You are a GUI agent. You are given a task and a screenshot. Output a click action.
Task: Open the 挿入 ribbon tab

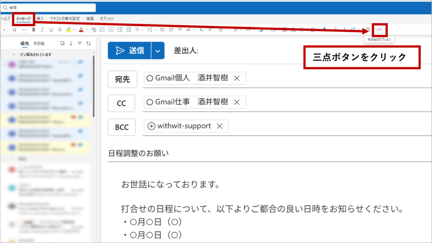(40, 19)
